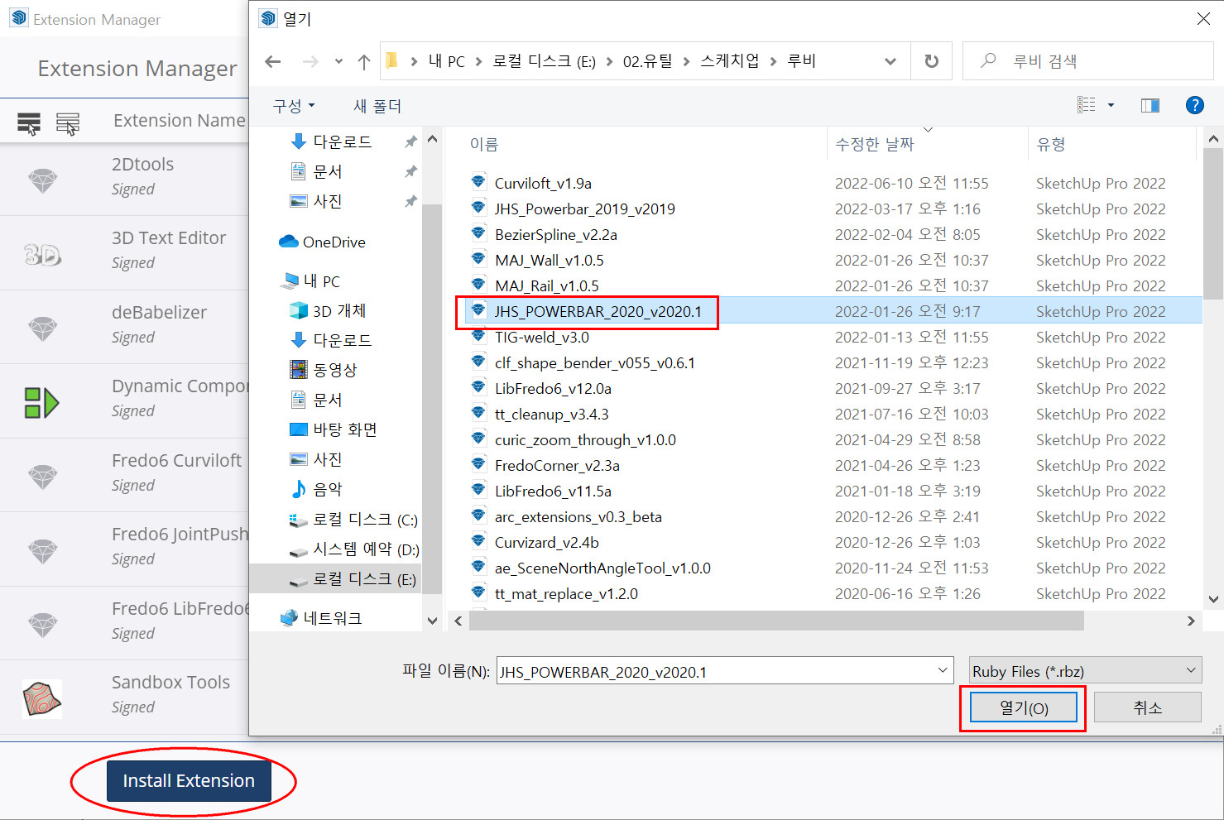The height and width of the screenshot is (820, 1224).
Task: Select 로컬 디스크 (E:) in sidebar
Action: pos(335,578)
